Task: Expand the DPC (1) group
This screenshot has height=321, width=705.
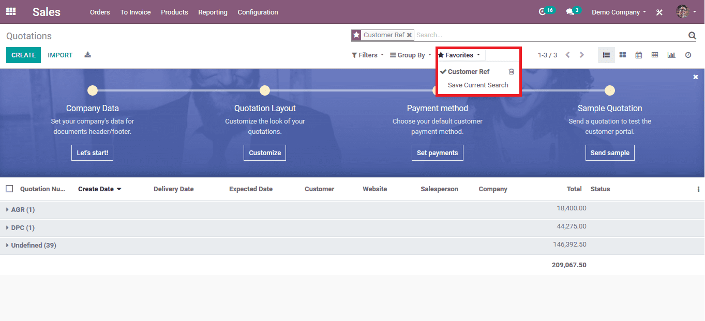Action: click(21, 227)
